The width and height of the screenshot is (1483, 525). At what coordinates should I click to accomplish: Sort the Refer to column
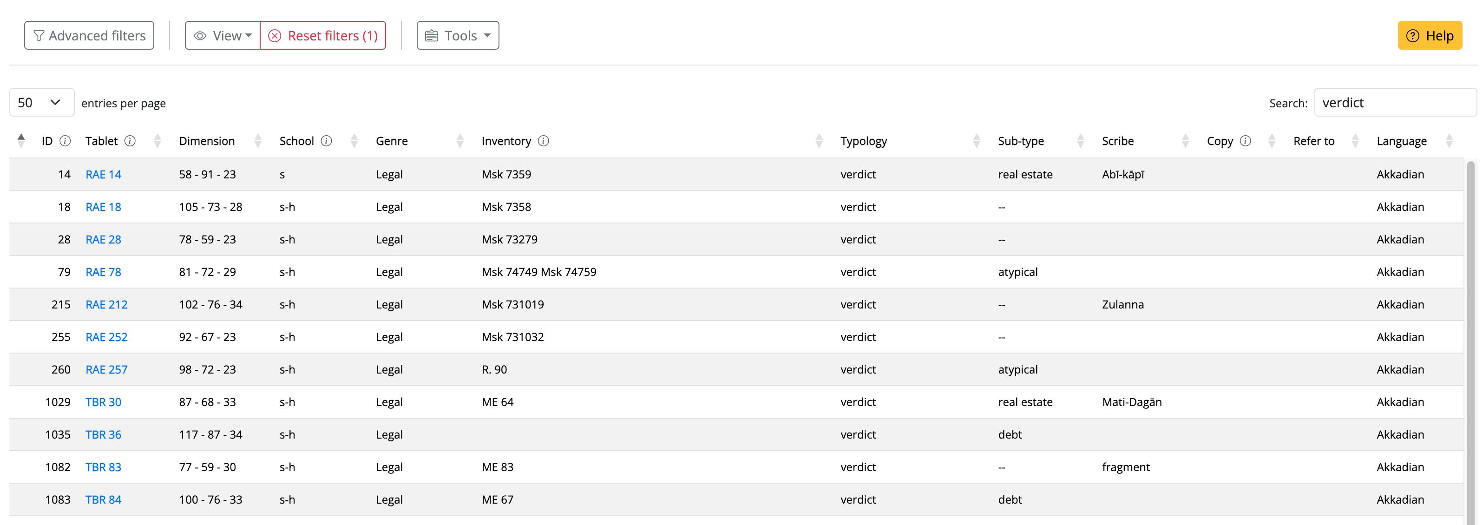(1355, 141)
